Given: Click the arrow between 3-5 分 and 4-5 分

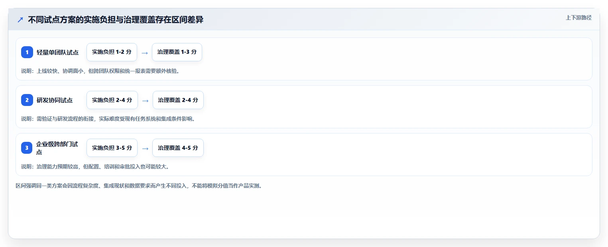Looking at the screenshot, I should pos(145,148).
